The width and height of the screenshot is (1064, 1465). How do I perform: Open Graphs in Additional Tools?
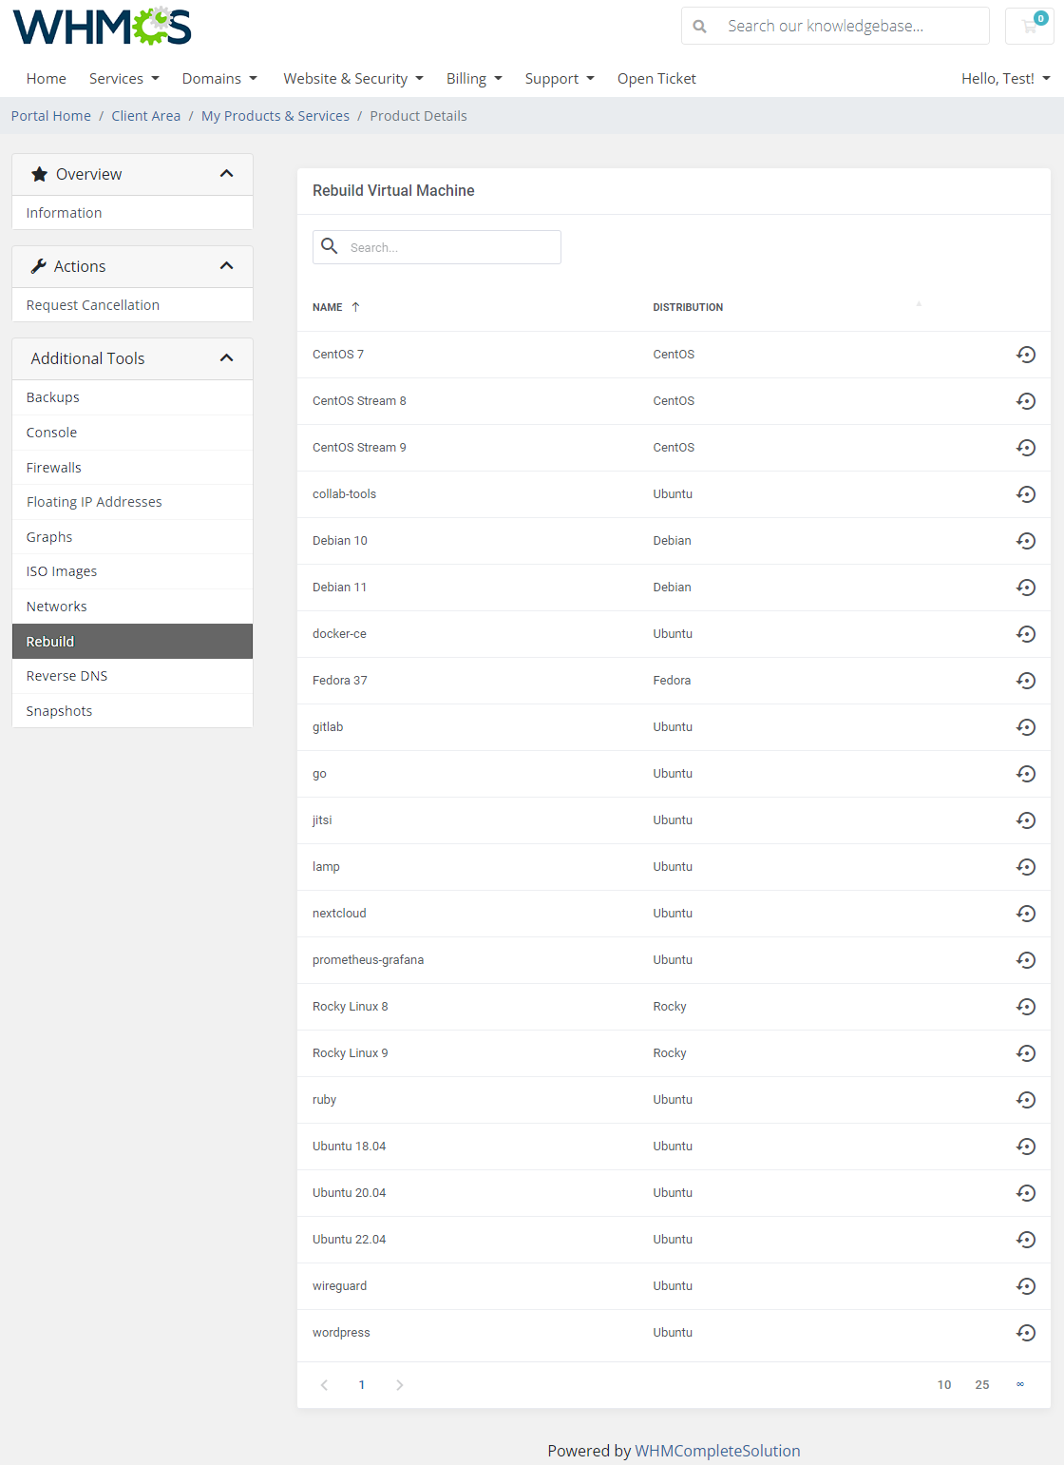[x=132, y=537]
